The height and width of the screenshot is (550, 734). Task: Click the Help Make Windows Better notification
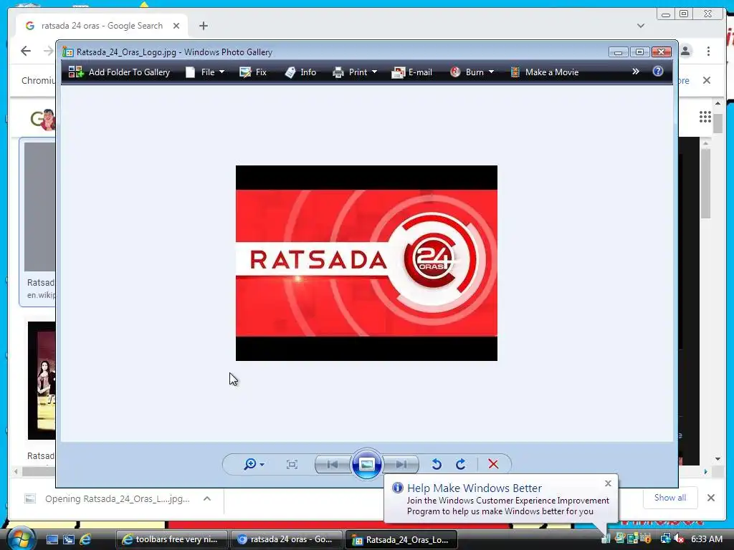(500, 499)
